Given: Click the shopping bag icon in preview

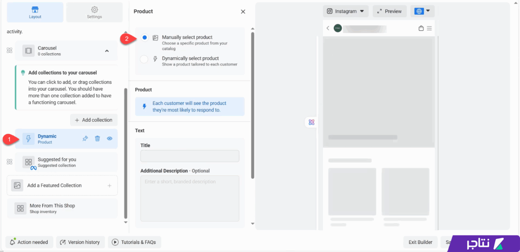Looking at the screenshot, I should 421,28.
